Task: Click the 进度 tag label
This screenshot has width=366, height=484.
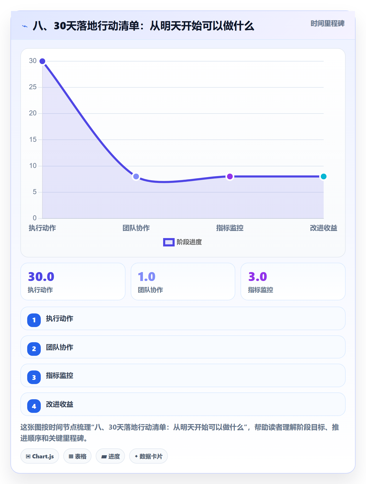Action: click(114, 457)
